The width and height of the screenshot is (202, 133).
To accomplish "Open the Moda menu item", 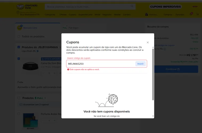I will coord(97,15).
